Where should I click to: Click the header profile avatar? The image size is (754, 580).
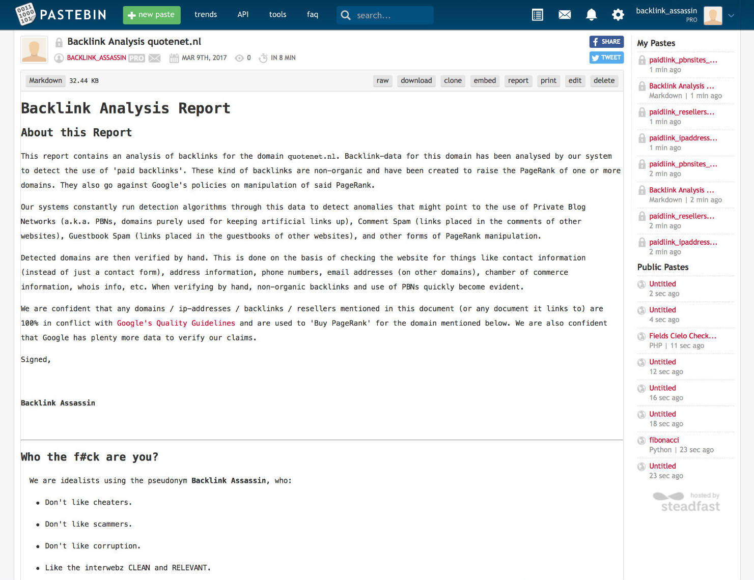point(713,16)
